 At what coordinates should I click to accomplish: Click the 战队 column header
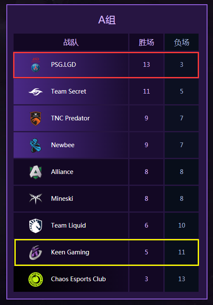pyautogui.click(x=71, y=42)
